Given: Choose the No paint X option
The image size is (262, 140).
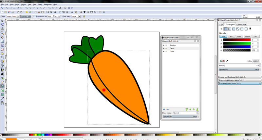Looking at the screenshot, I should click(x=221, y=29).
